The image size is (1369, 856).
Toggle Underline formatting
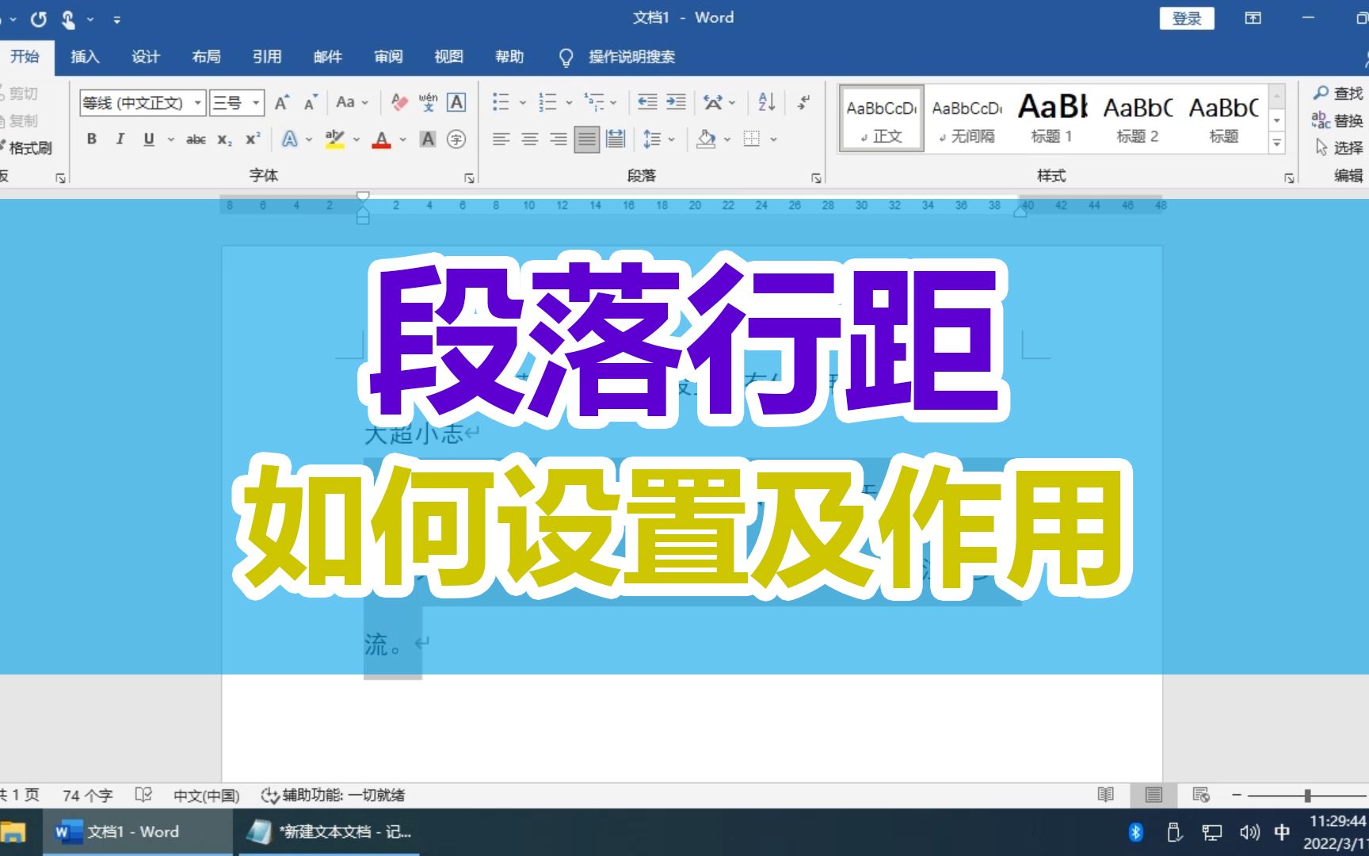149,139
